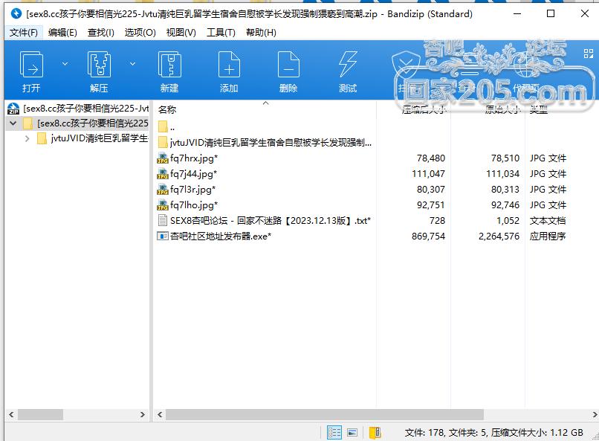This screenshot has width=599, height=441.
Task: Click the JPG icon of fq7hrx.jpg
Action: pos(163,158)
